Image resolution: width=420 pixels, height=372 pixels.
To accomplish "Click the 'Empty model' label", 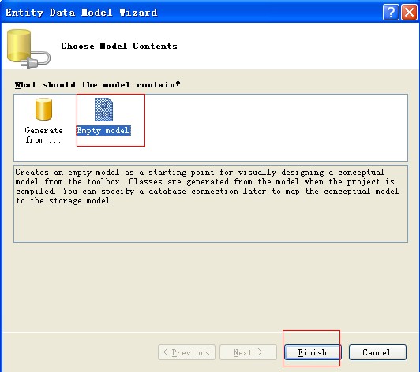I will (103, 131).
